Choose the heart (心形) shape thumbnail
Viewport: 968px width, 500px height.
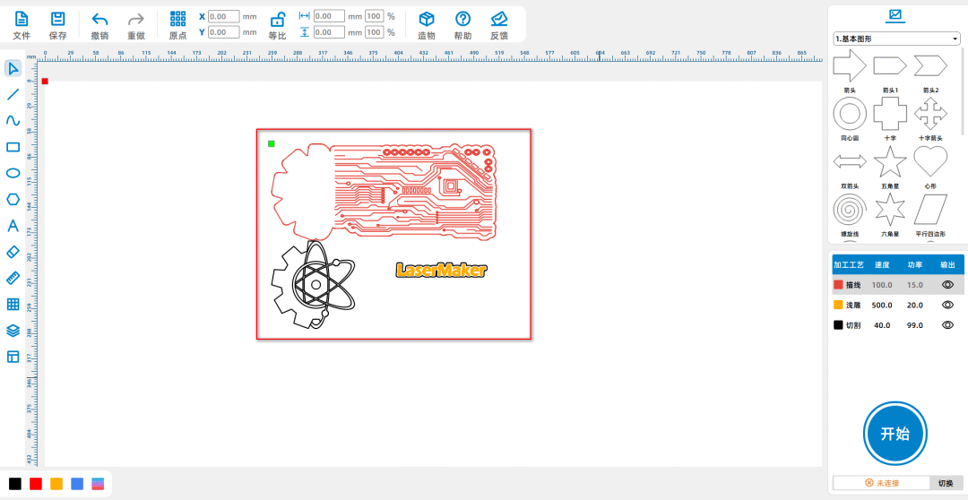point(929,162)
